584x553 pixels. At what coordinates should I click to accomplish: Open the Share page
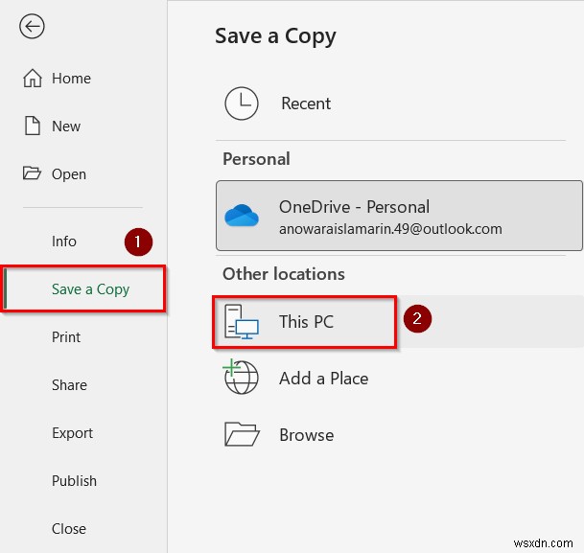coord(69,385)
